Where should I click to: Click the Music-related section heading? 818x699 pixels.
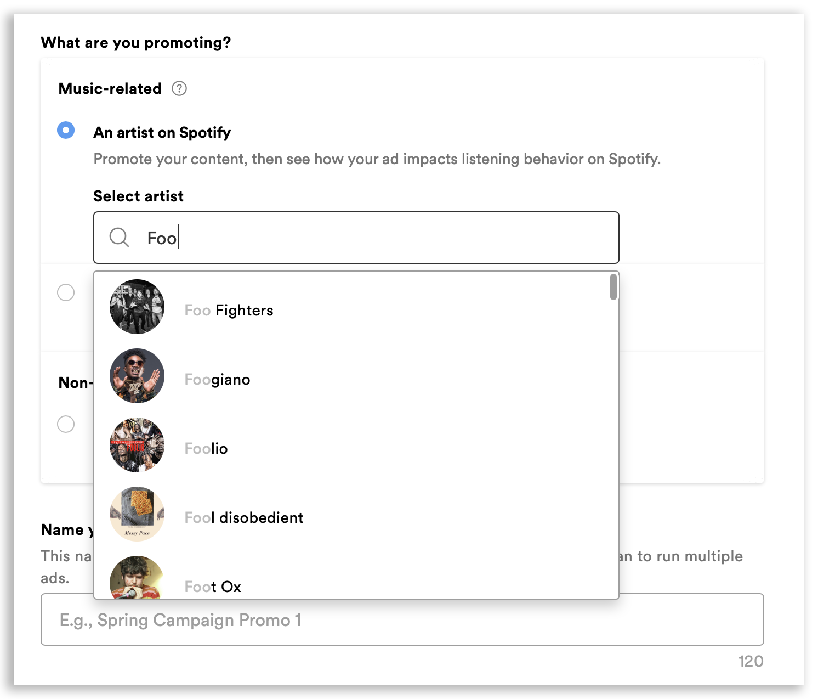pos(110,88)
